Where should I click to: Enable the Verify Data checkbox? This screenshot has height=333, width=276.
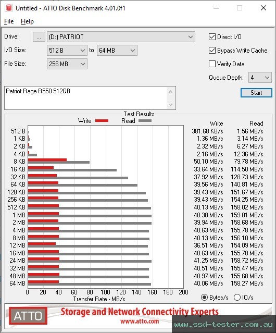coord(212,64)
